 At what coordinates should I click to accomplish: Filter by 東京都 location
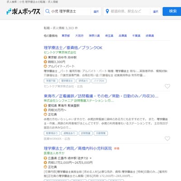(x=66, y=36)
